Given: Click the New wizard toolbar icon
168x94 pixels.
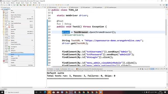Looking at the screenshot, I should (2, 5).
